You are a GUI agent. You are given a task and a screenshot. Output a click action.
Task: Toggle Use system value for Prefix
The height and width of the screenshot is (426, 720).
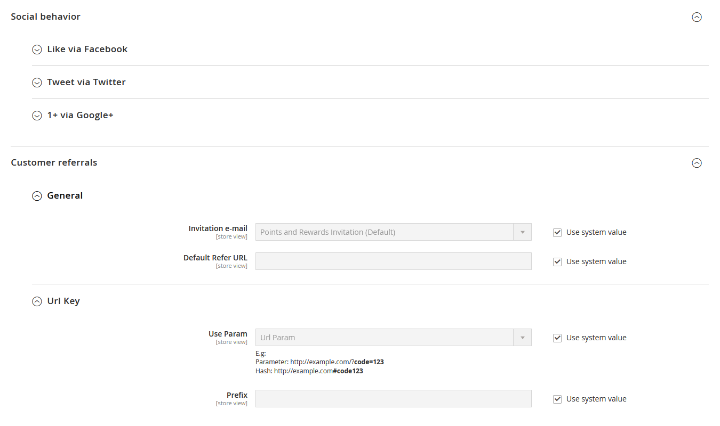[x=557, y=399]
